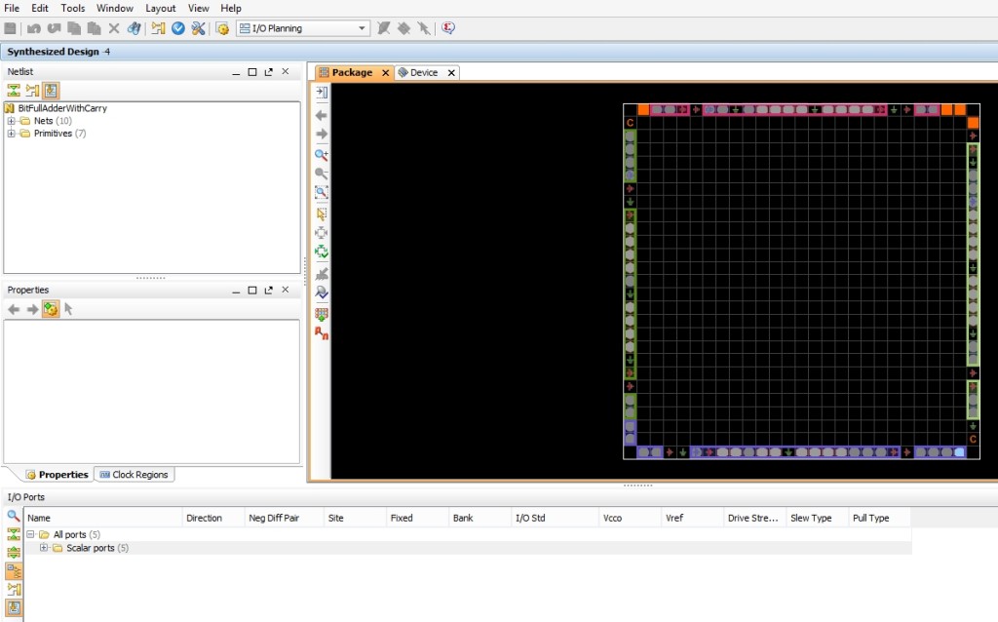
Task: Open the Settings gear icon in the toolbar
Action: [222, 28]
